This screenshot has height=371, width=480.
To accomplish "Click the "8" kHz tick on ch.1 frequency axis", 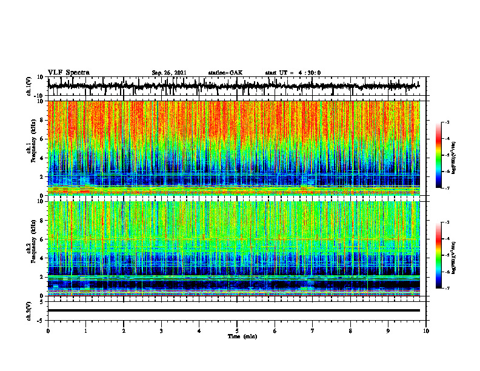I will [42, 120].
